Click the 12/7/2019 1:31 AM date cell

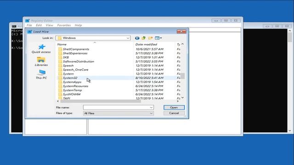(149, 57)
